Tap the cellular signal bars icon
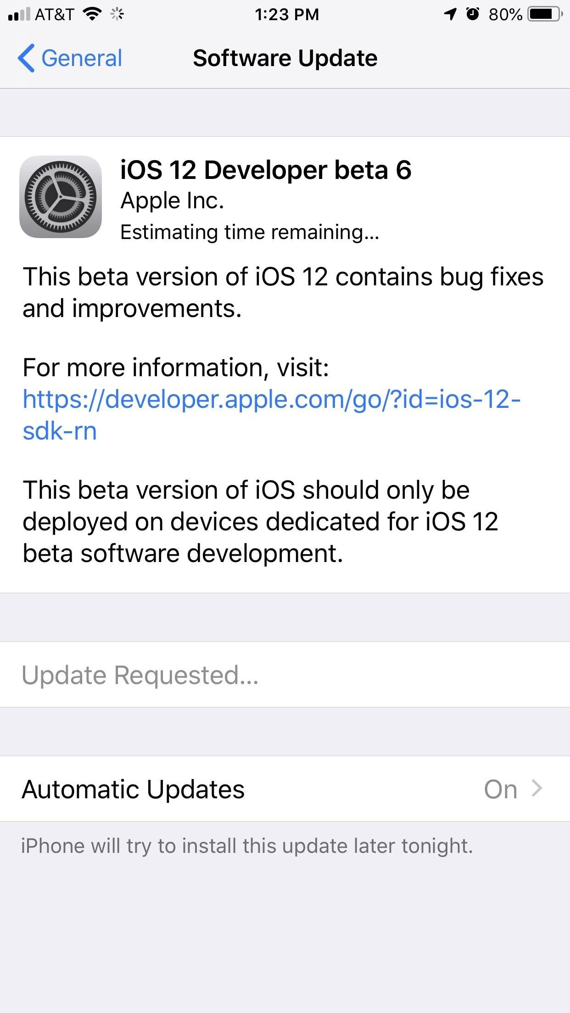570x1013 pixels. 20,14
